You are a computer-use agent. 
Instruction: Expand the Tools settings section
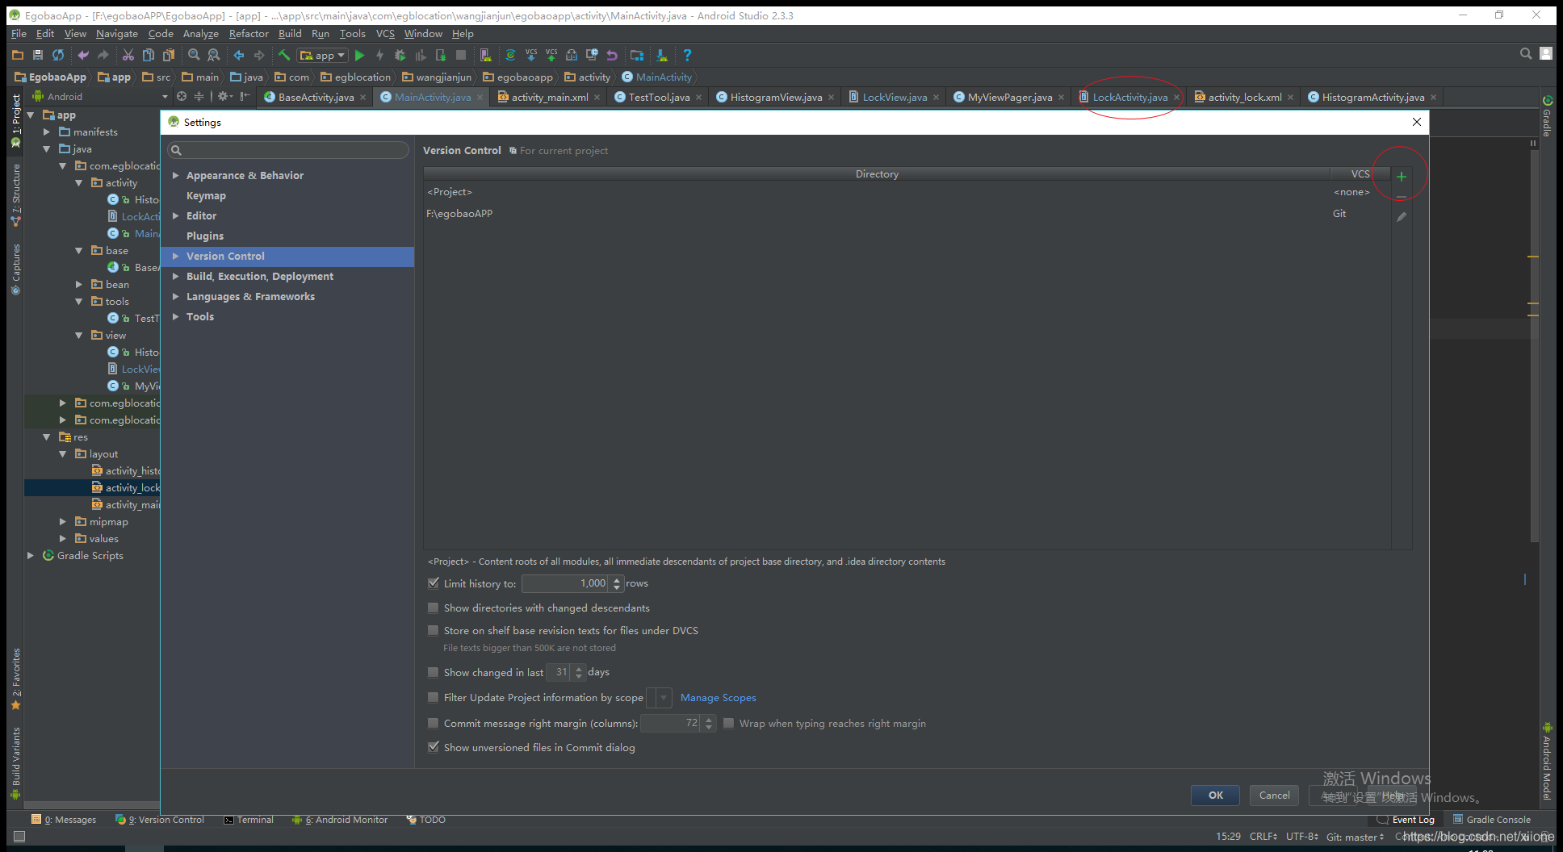(175, 316)
